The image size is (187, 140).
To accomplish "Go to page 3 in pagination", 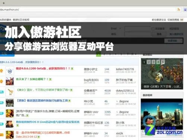I will point(110,54).
